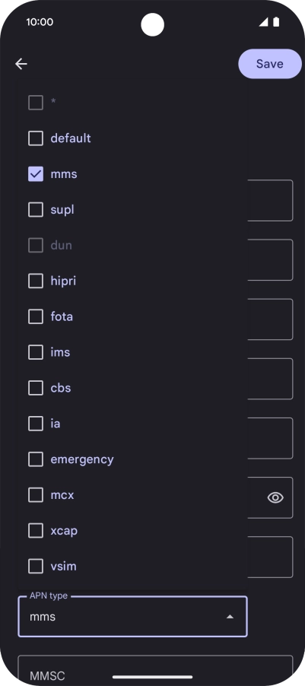Tap the battery icon in status bar
Screen dimensions: 305x686
tap(276, 22)
